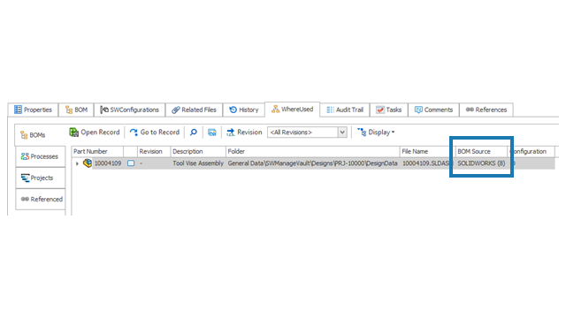
Task: Select the WhereUsed tab
Action: (292, 110)
